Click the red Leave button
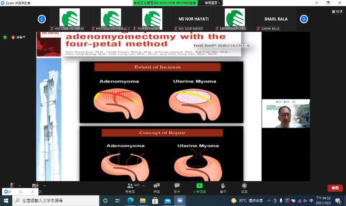 [x=335, y=188]
